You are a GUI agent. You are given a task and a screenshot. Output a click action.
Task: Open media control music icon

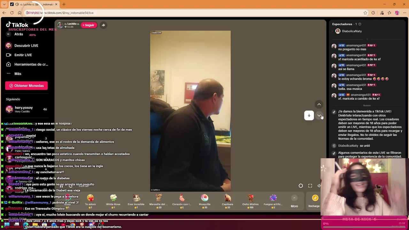pos(382,13)
